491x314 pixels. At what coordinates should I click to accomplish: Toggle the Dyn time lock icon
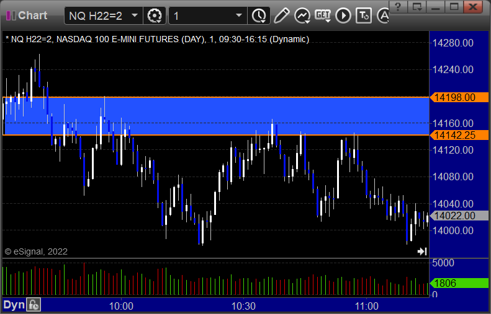34,305
